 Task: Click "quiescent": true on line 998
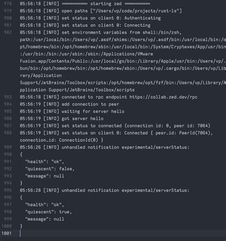[49, 212]
